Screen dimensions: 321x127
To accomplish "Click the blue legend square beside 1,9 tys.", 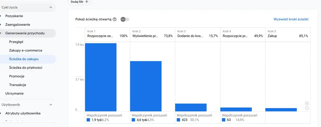I will pyautogui.click(x=88, y=120).
